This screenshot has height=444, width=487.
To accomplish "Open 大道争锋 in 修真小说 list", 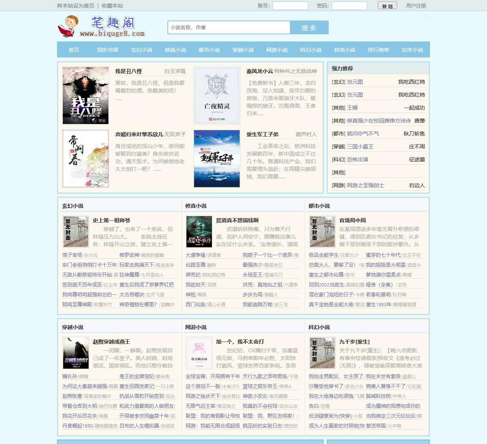I will point(196,255).
